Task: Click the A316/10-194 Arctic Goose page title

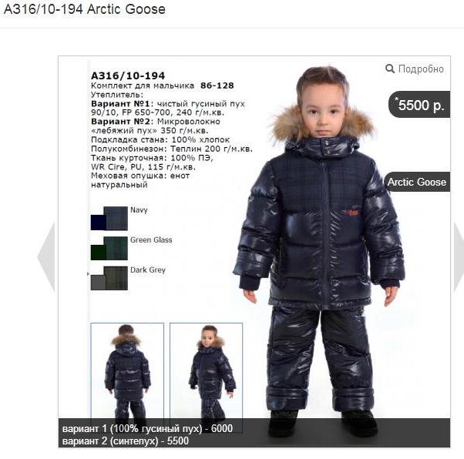Action: 85,9
